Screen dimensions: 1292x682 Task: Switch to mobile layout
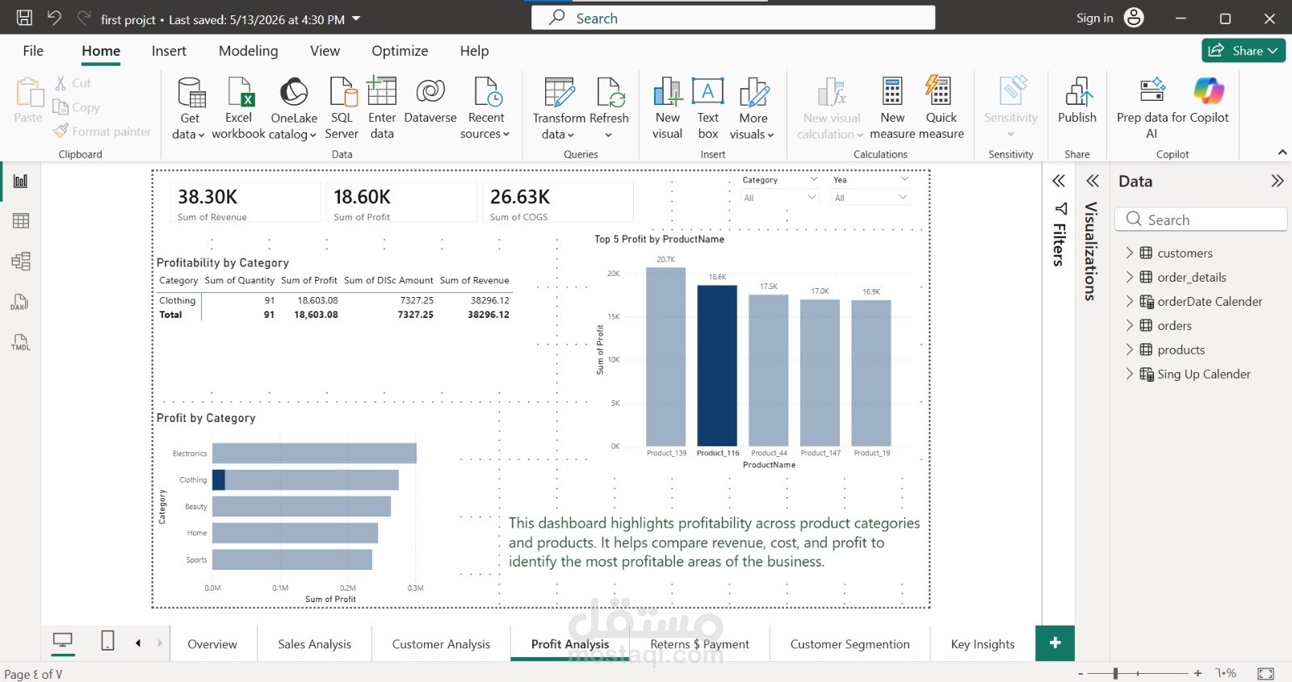click(107, 642)
